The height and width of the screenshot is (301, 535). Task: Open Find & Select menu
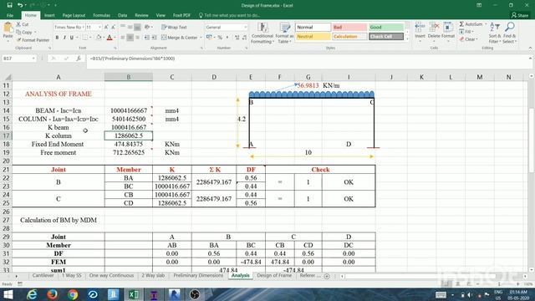pos(509,33)
